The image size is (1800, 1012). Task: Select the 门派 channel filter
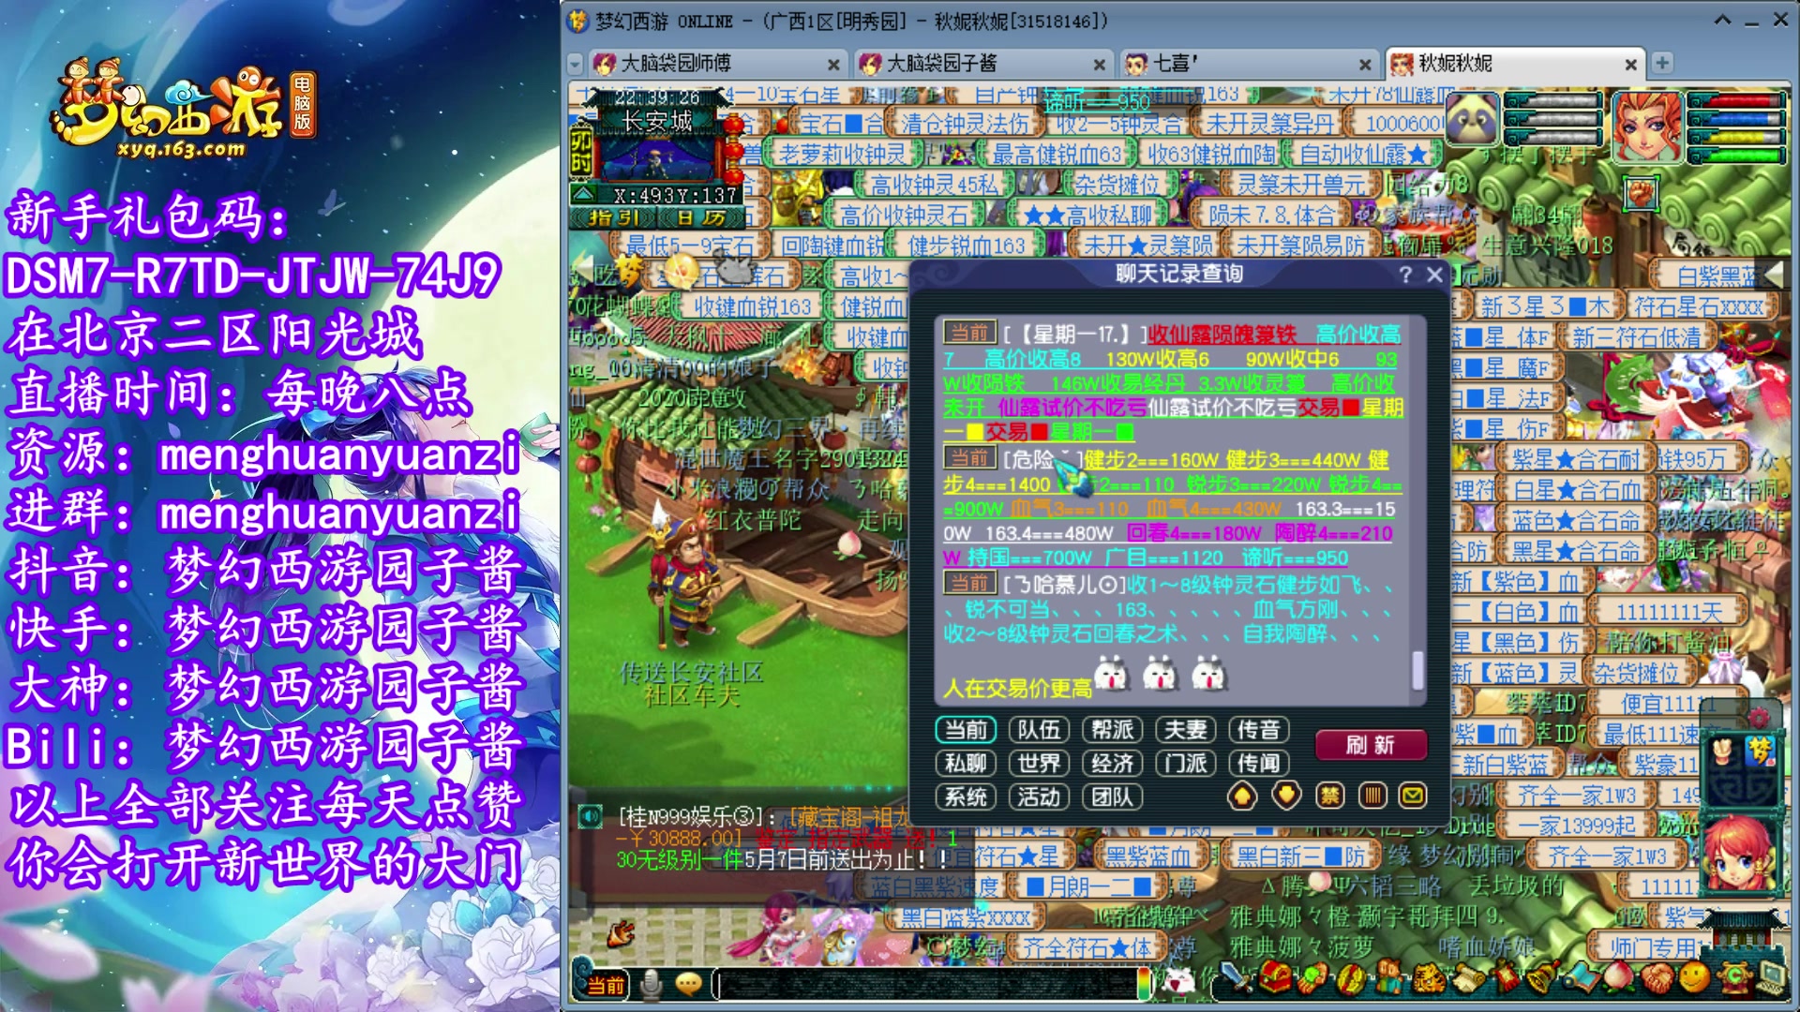click(x=1185, y=764)
